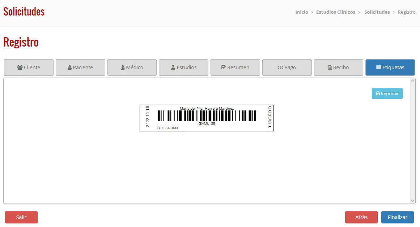Switch to the Paciente tab

coord(80,67)
